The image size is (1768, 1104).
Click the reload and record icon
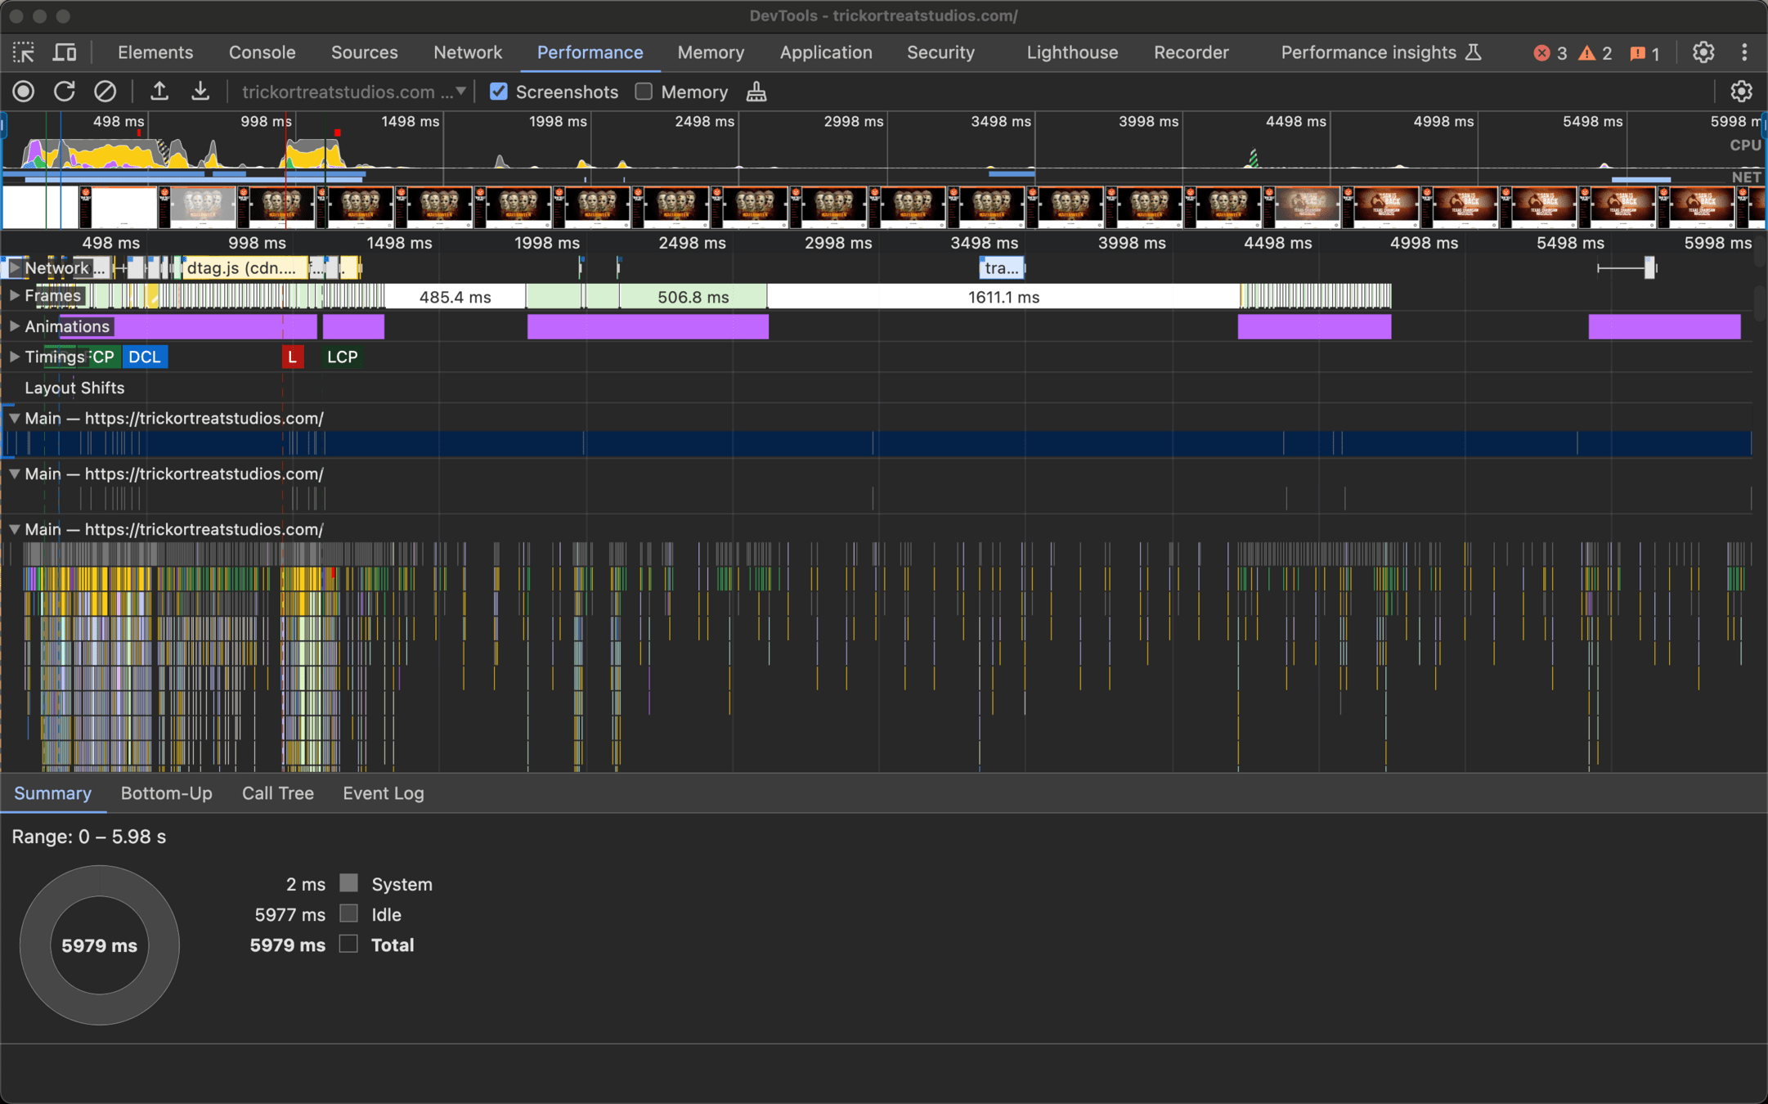tap(65, 92)
